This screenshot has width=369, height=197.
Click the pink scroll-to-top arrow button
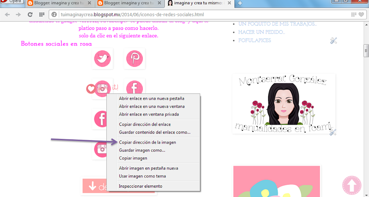352,185
